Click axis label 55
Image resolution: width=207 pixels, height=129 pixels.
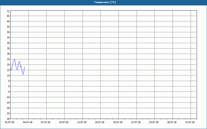pyautogui.click(x=8, y=27)
